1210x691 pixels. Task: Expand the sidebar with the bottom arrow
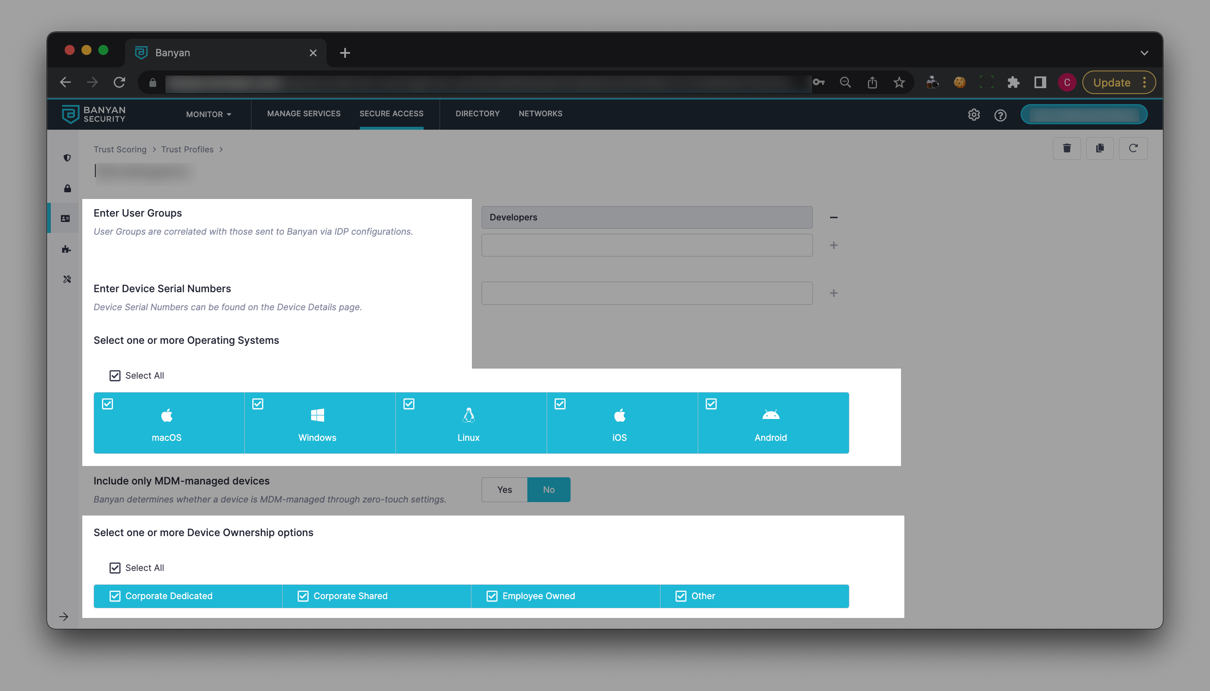click(63, 617)
